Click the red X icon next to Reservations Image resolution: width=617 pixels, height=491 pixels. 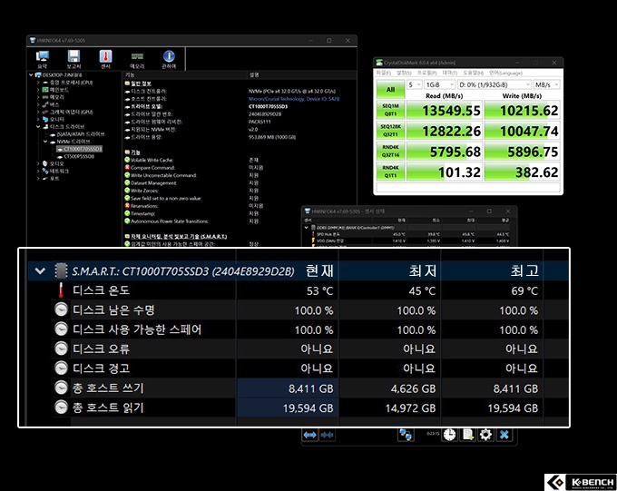click(x=127, y=205)
